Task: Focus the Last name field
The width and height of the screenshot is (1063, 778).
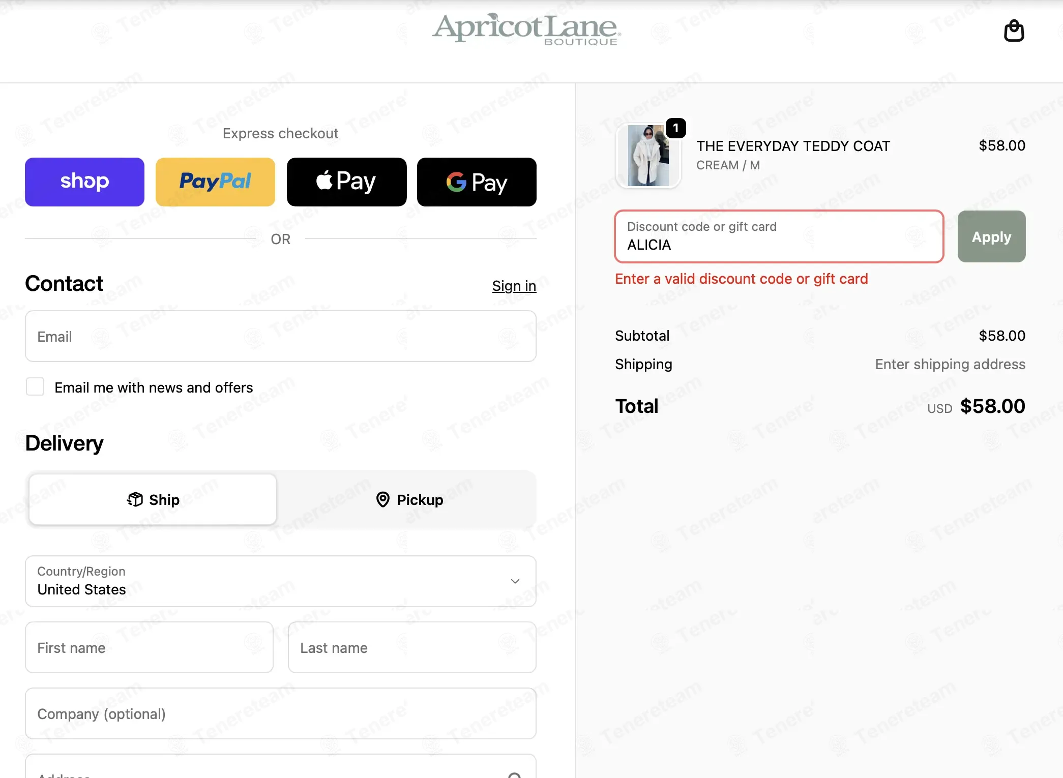Action: pyautogui.click(x=412, y=647)
